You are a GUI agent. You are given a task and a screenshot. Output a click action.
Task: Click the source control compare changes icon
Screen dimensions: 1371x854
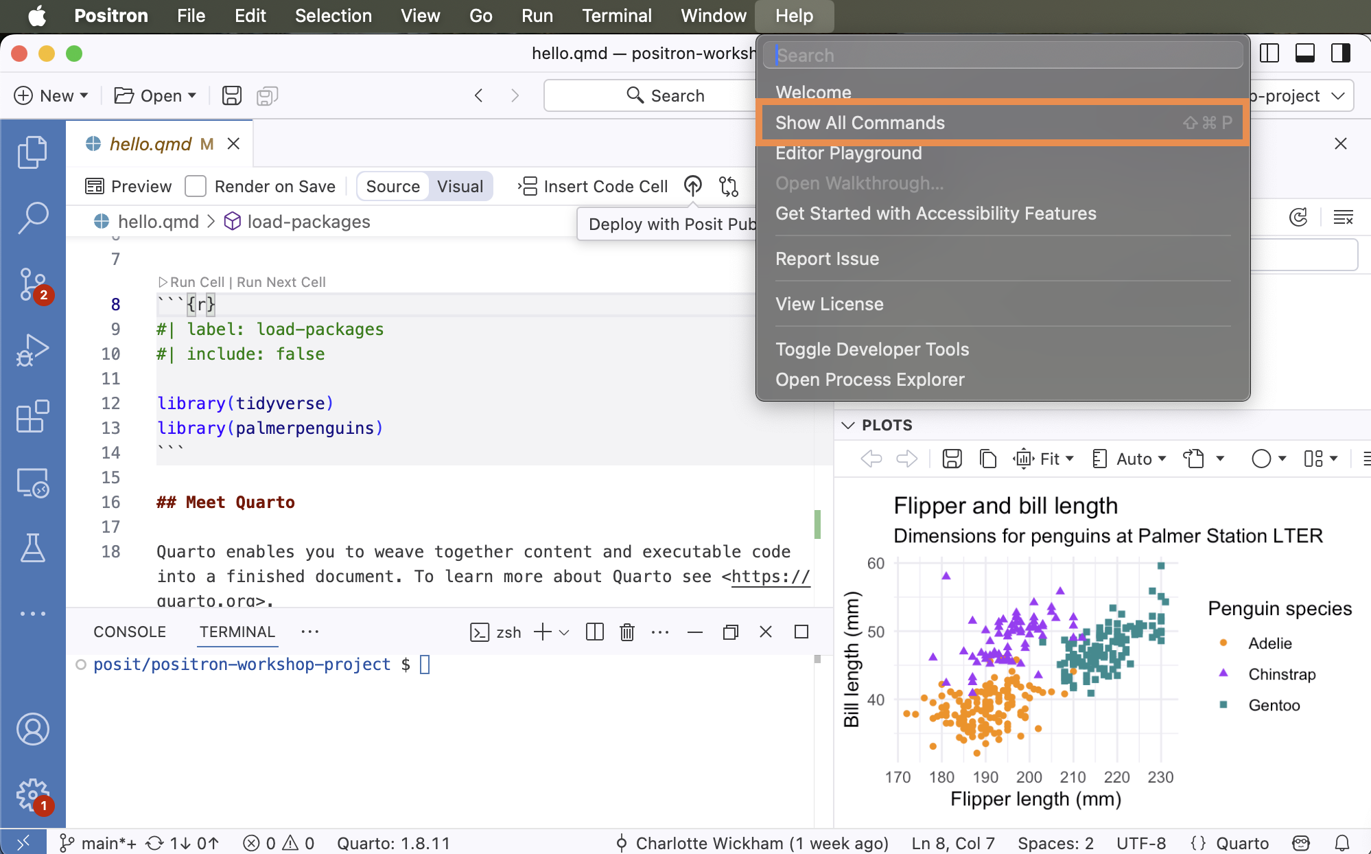pyautogui.click(x=729, y=186)
